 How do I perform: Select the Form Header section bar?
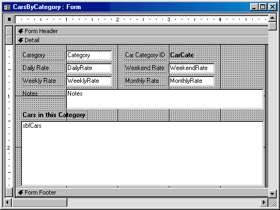pos(142,31)
